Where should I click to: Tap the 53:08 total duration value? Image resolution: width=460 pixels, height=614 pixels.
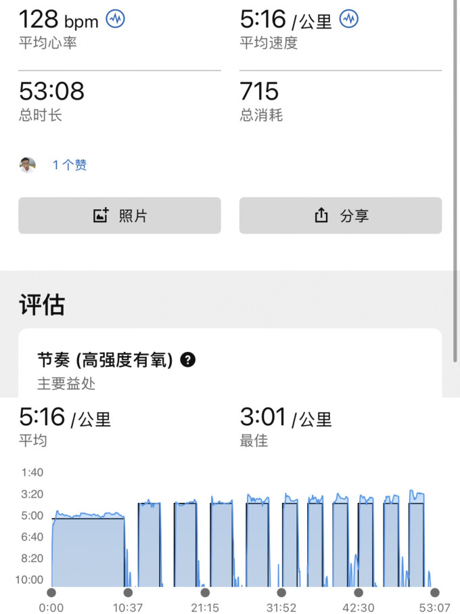[x=51, y=91]
